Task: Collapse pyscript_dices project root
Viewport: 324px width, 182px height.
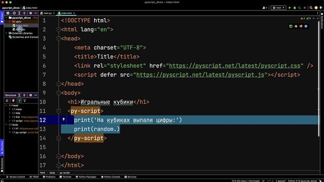Action: click(6, 18)
